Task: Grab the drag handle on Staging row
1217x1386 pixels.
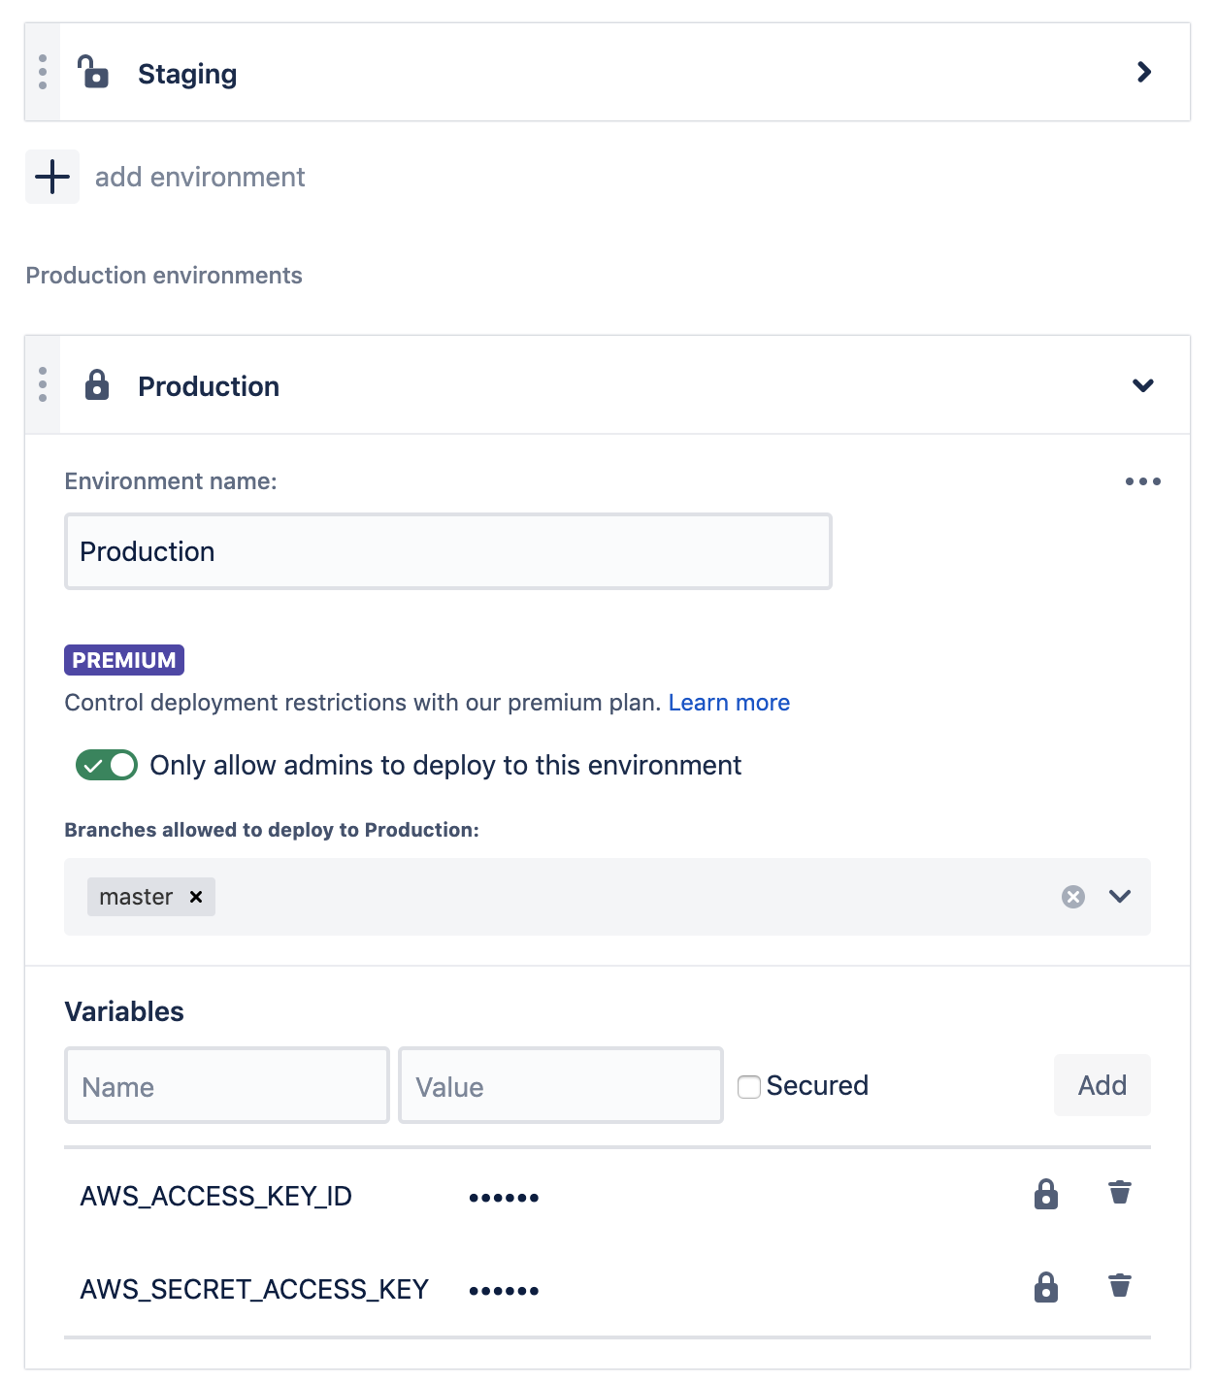Action: point(43,73)
